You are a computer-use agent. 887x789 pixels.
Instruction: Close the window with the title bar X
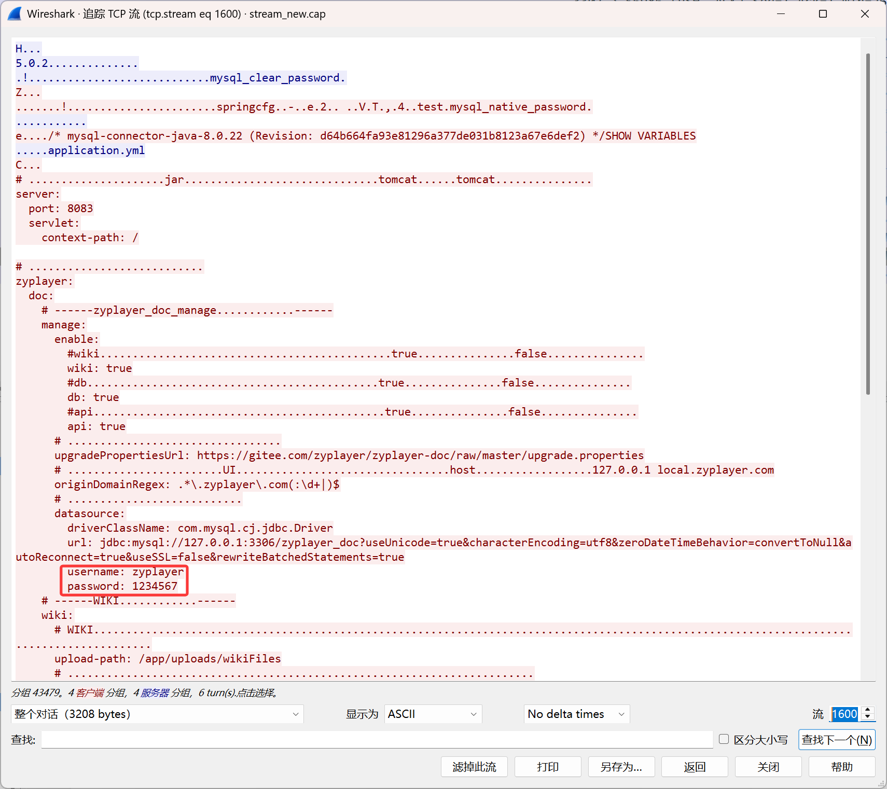865,14
